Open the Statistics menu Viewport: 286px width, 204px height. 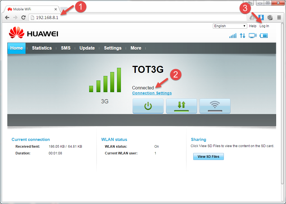point(42,48)
